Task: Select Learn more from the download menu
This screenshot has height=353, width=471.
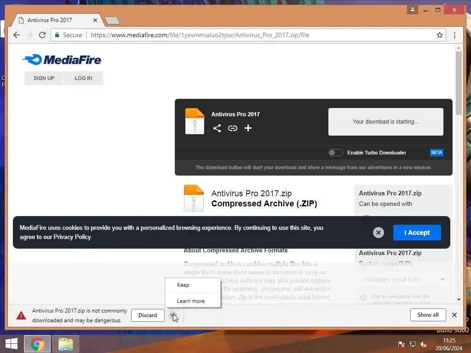Action: [x=193, y=301]
